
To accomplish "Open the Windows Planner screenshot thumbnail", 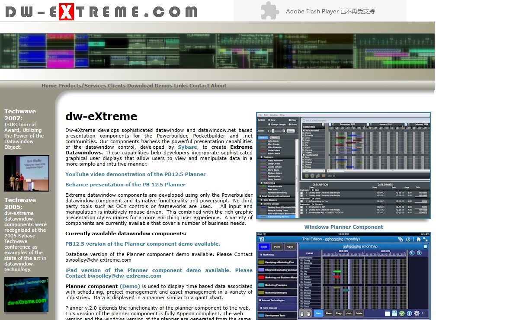I will tap(343, 166).
